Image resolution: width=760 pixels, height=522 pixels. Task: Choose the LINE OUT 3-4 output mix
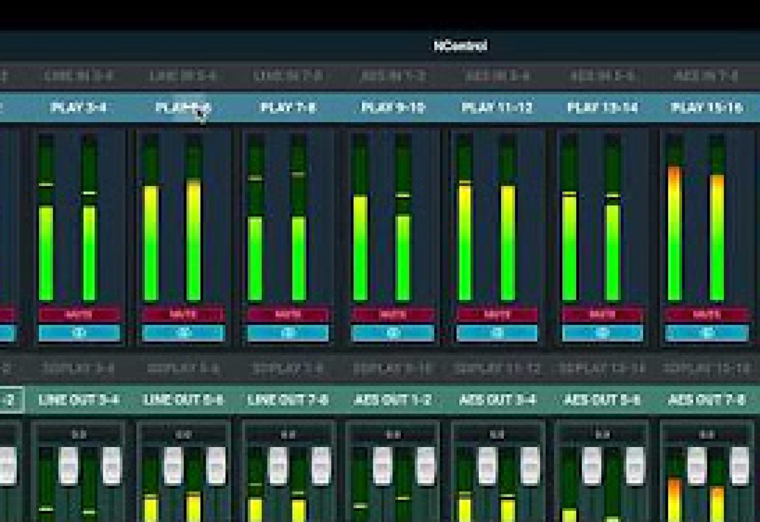click(x=79, y=400)
